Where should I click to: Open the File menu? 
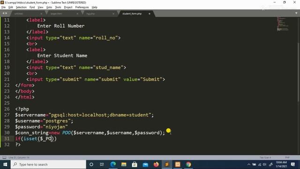[x=3, y=8]
